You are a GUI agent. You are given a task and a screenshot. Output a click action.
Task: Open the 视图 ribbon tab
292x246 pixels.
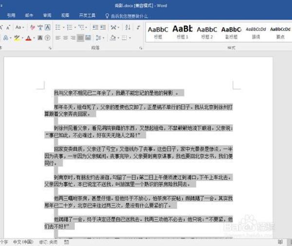tap(65, 15)
